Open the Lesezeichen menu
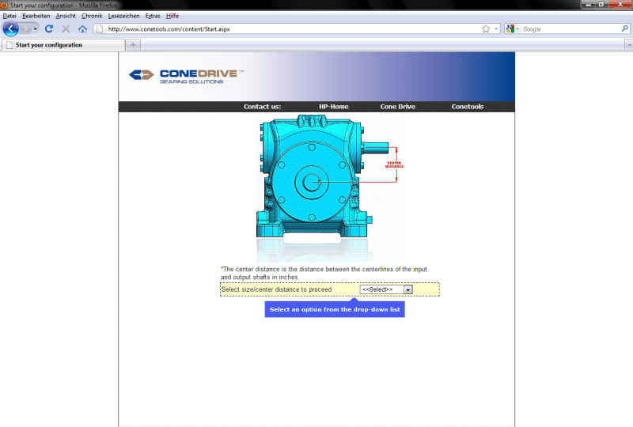 [x=123, y=16]
